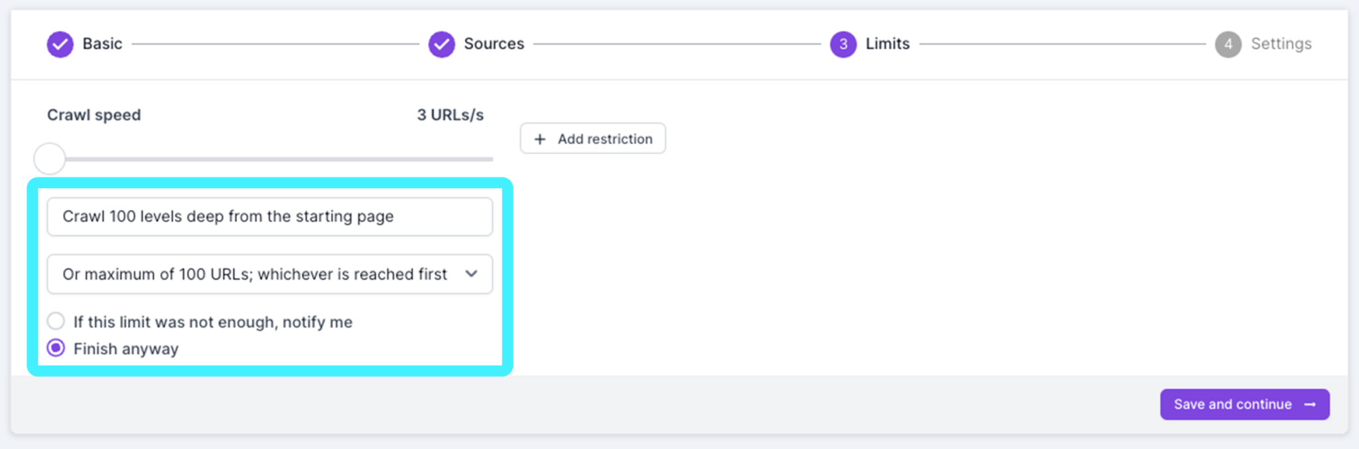Expand the whichever is reached first option list

click(x=269, y=274)
